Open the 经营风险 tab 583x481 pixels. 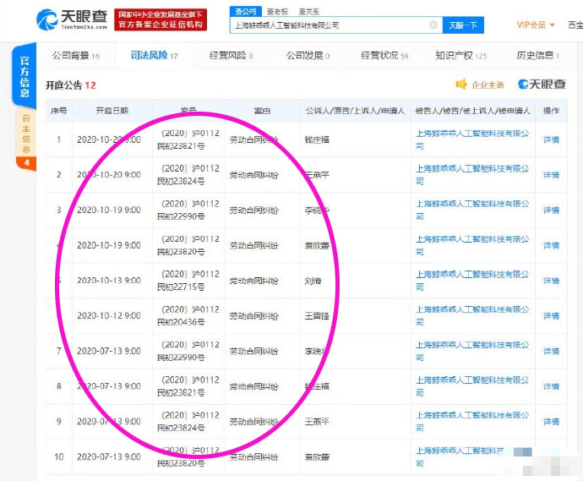pos(231,56)
